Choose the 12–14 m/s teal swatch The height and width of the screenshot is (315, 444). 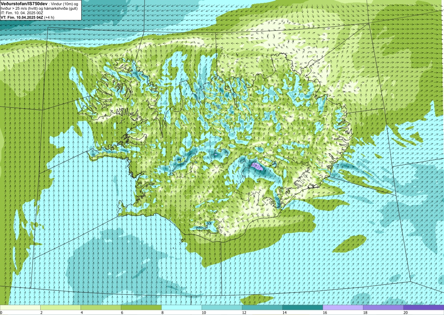pyautogui.click(x=262, y=307)
